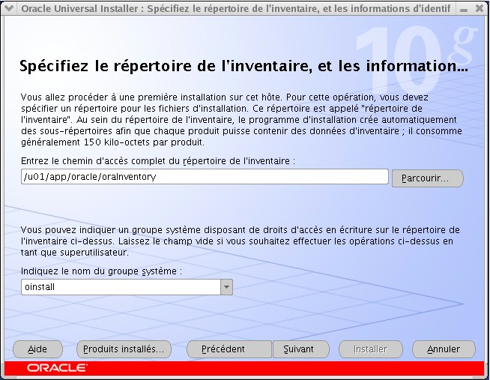The image size is (490, 380).
Task: Click the Oracle logo in red footer
Action: (x=57, y=369)
